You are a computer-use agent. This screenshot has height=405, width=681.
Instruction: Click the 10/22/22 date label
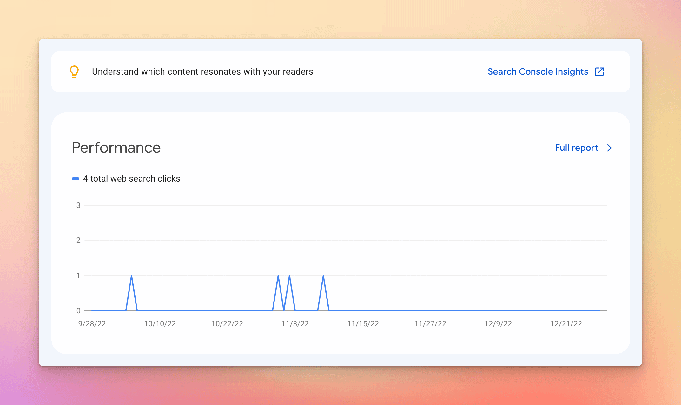click(227, 324)
